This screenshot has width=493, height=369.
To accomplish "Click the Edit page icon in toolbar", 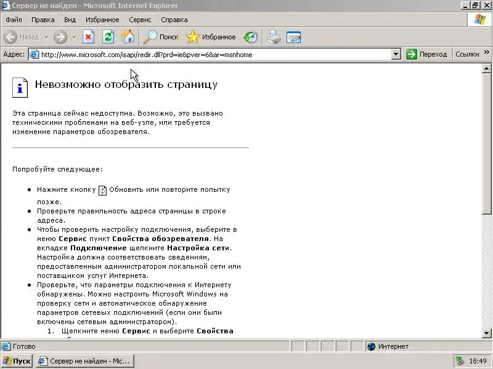I will tap(294, 37).
